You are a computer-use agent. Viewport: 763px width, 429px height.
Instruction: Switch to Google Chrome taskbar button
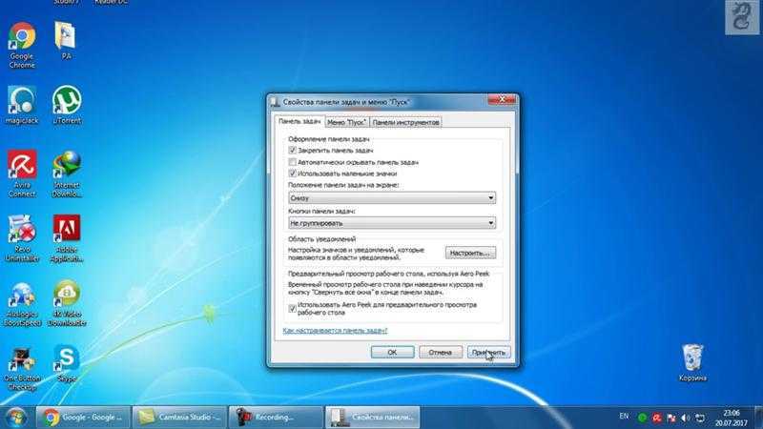pyautogui.click(x=83, y=418)
